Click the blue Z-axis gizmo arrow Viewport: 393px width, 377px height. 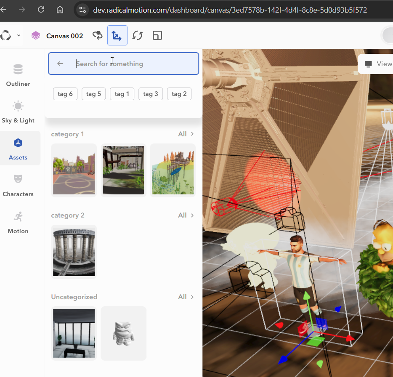(283, 360)
